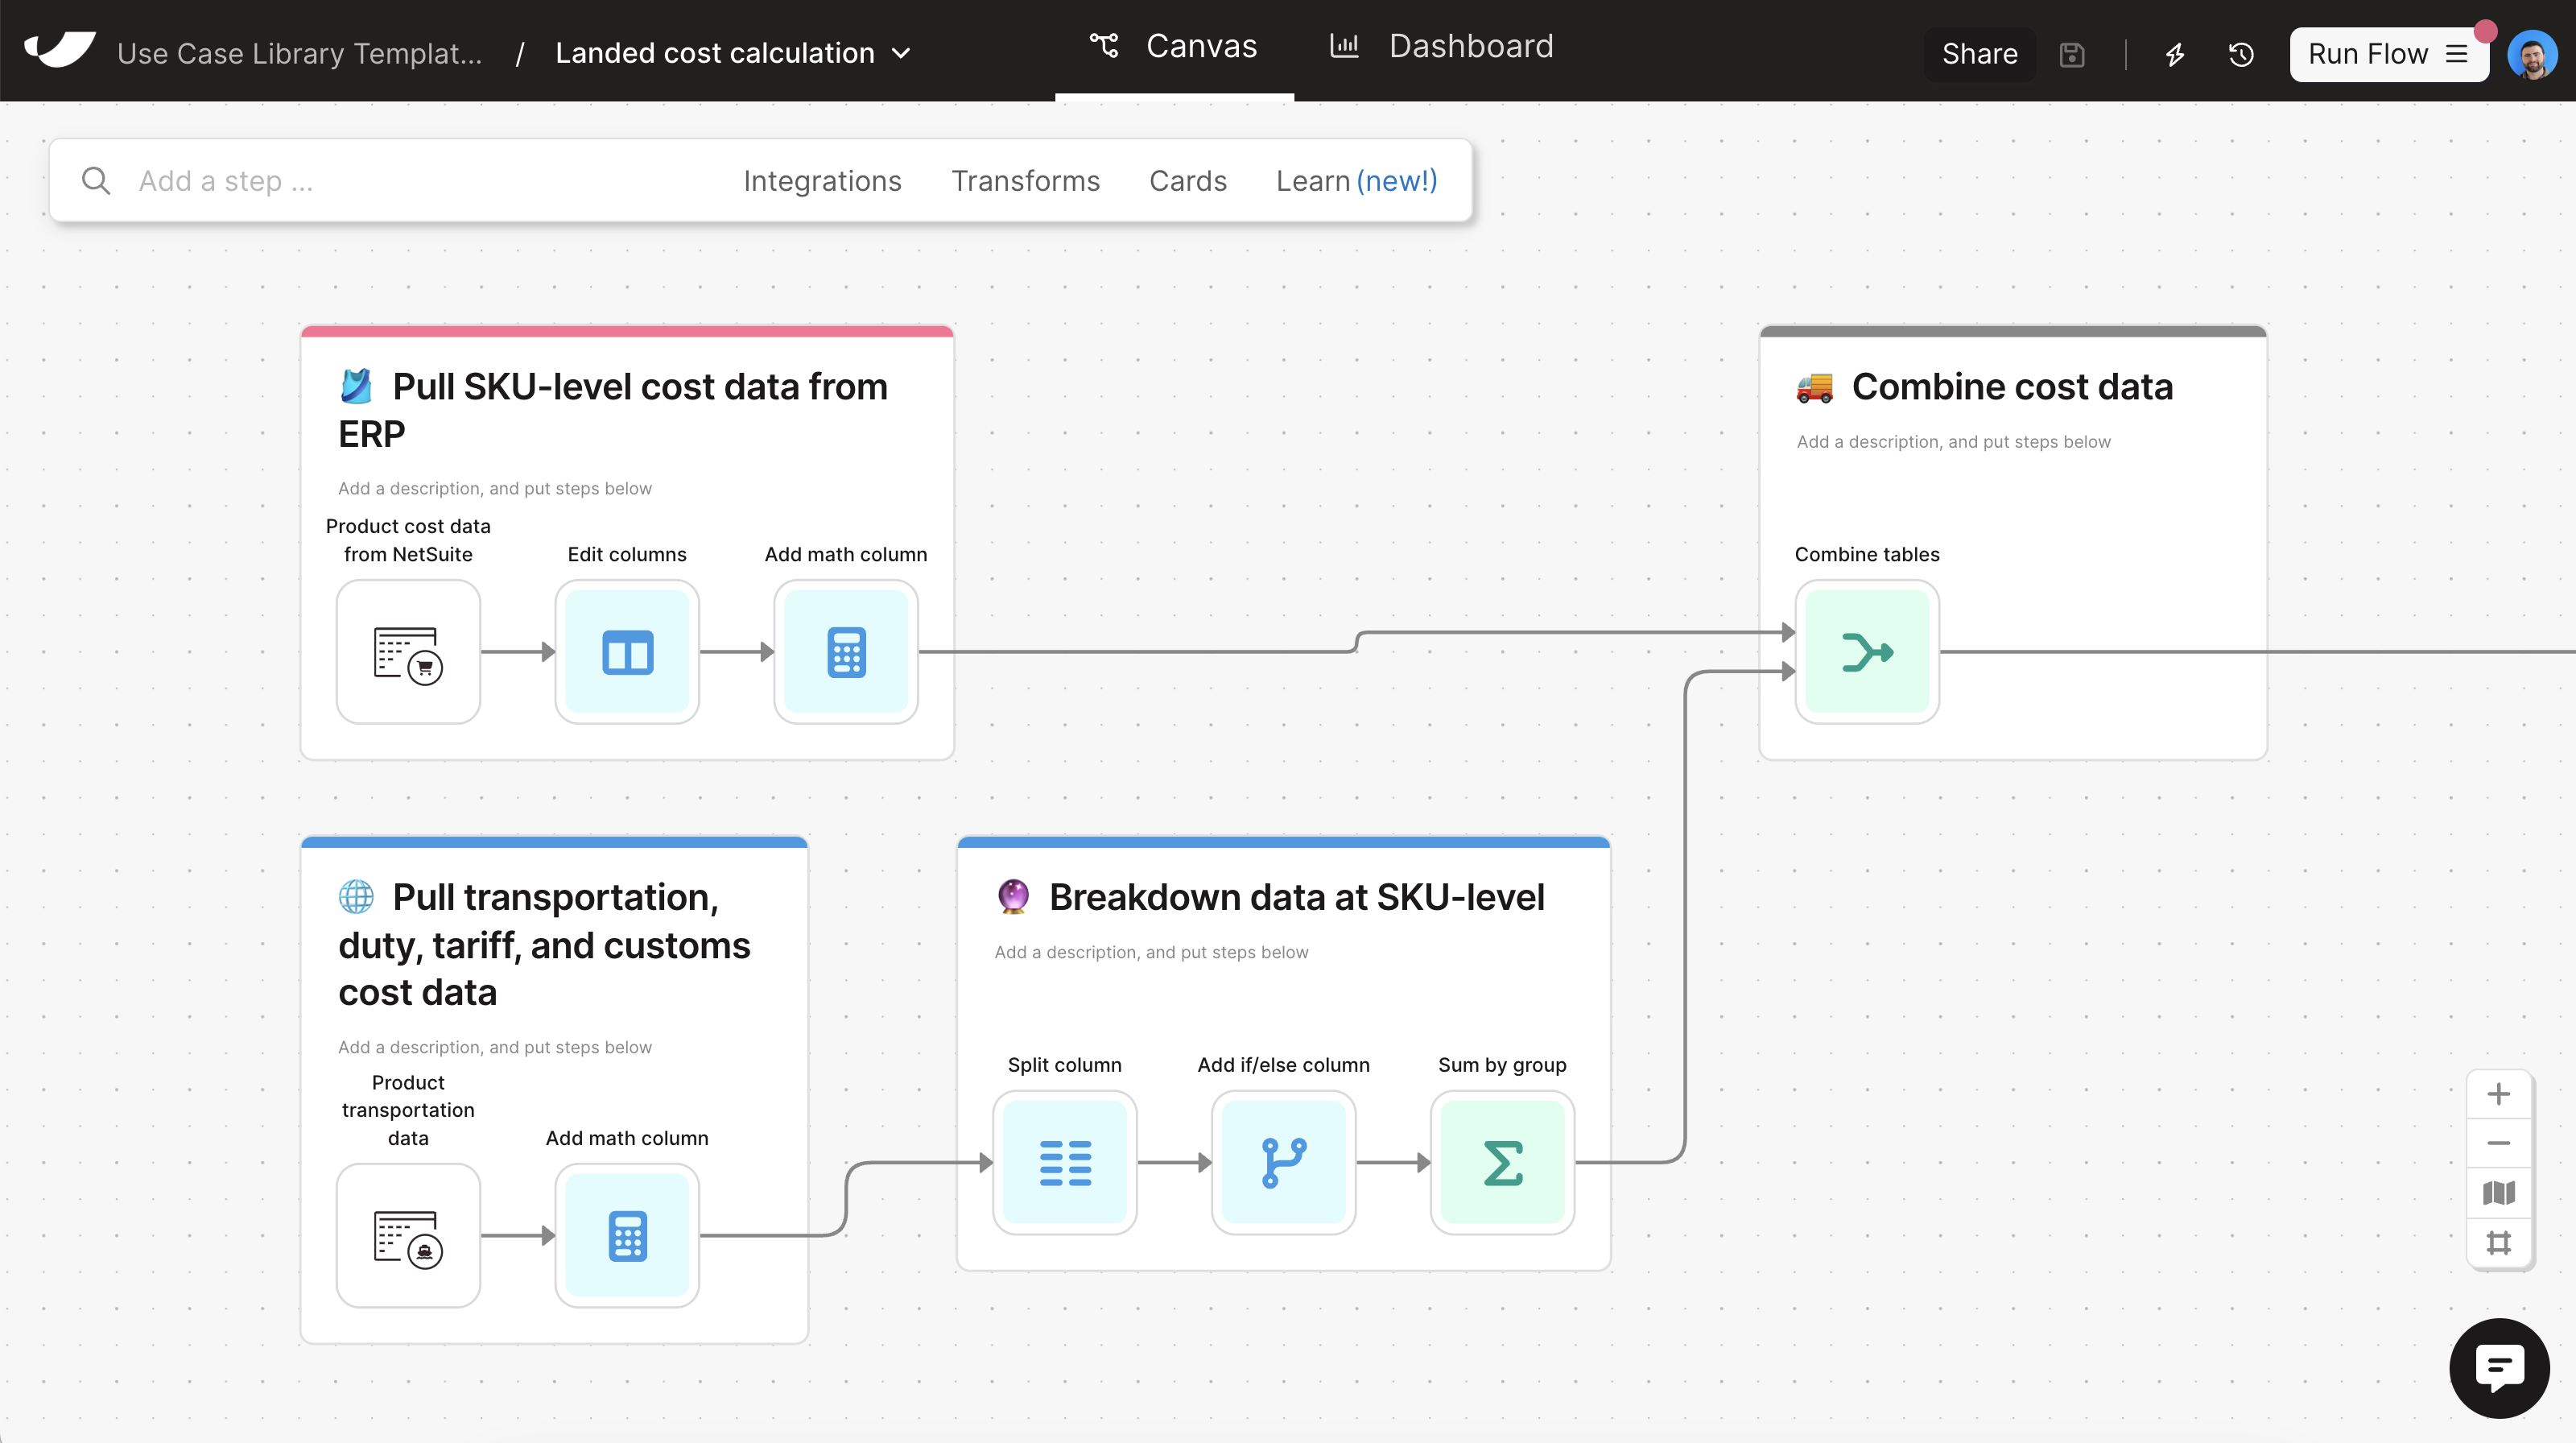Click the fit-to-screen frame icon
This screenshot has height=1443, width=2576.
click(x=2498, y=1243)
